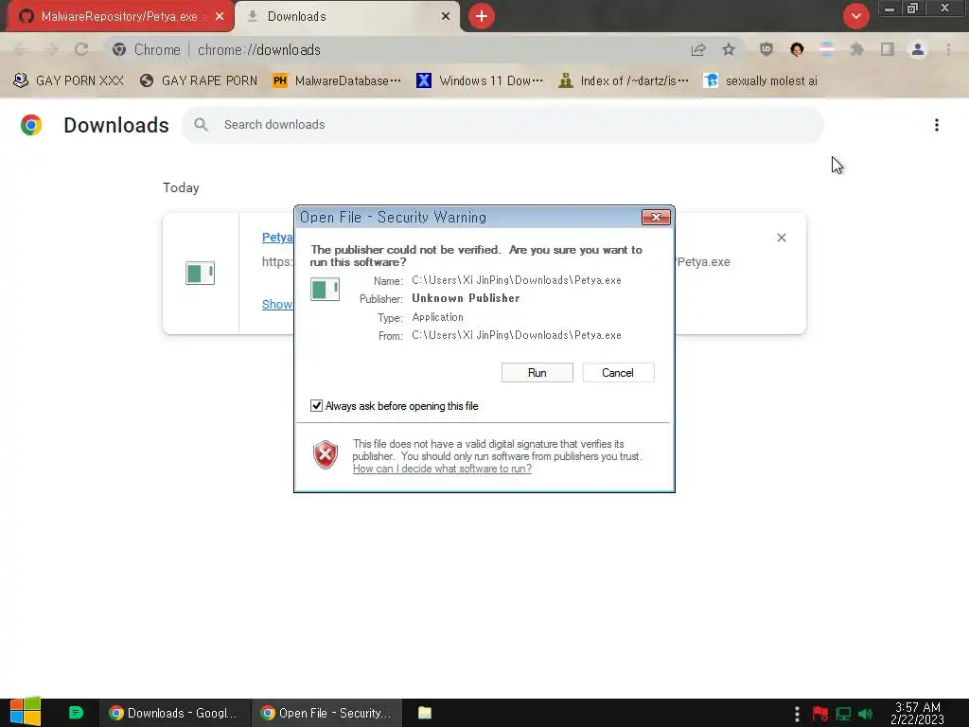Click the taskbar clock showing 3:57 AM
This screenshot has width=969, height=727.
point(918,714)
